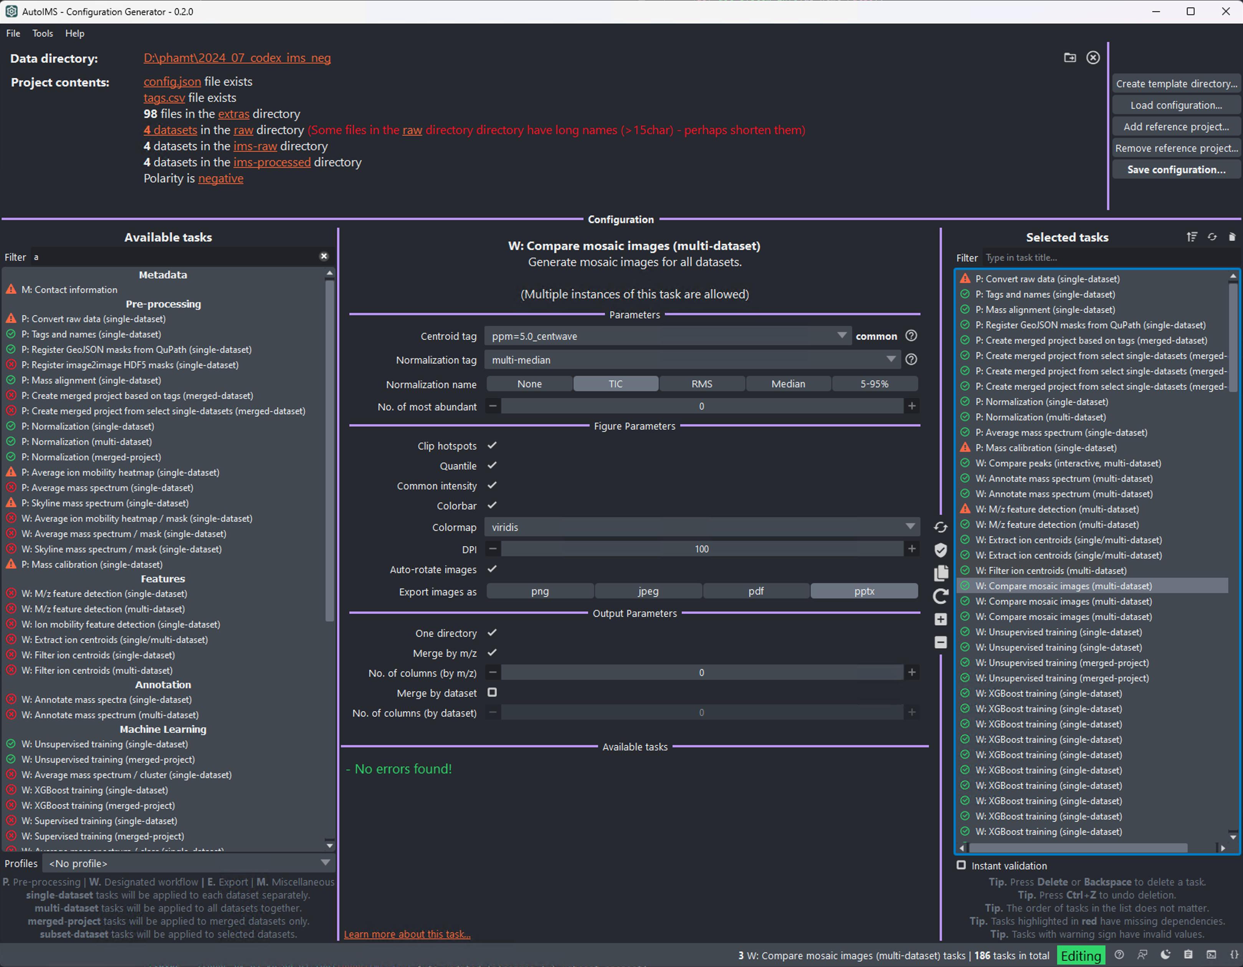Viewport: 1243px width, 967px height.
Task: Open 'Learn more about this task' link
Action: coord(407,934)
